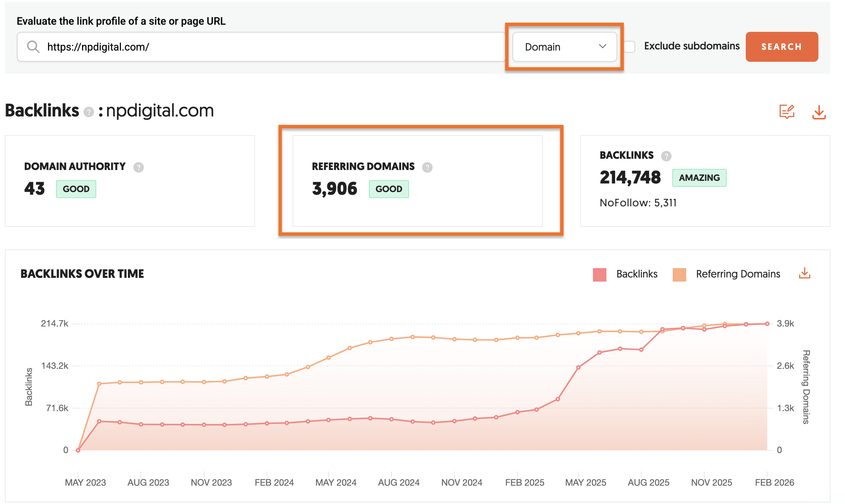Click the 214.7k y-axis label
Viewport: 845px width, 504px height.
pyautogui.click(x=55, y=324)
